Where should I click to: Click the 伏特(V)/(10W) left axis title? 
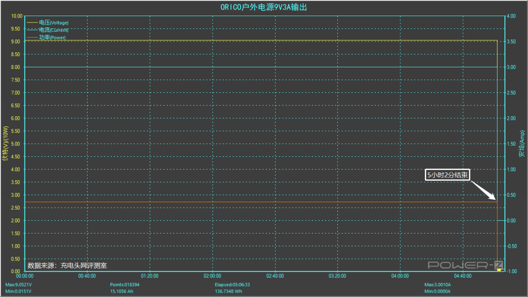pos(5,143)
